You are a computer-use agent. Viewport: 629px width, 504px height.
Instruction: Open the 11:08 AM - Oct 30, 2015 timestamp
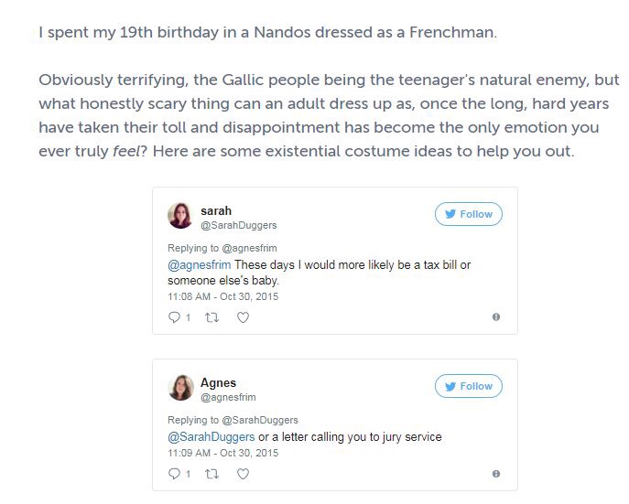coord(222,296)
